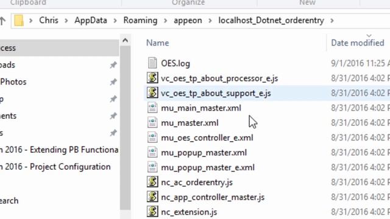The image size is (390, 219).
Task: Open the '2016 - Project Configuration' folder
Action: pyautogui.click(x=55, y=167)
